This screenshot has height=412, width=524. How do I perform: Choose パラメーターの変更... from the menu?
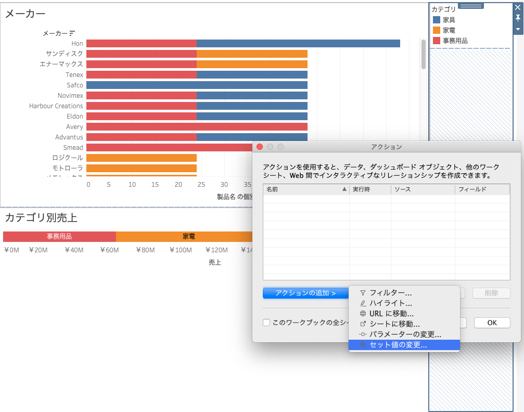tap(404, 334)
